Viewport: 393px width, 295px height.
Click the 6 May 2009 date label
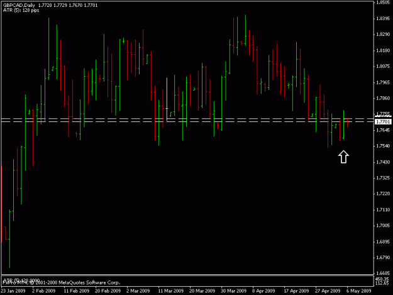[x=358, y=291]
